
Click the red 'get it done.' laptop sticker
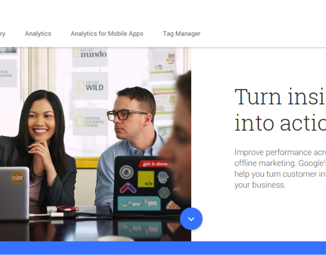(154, 164)
